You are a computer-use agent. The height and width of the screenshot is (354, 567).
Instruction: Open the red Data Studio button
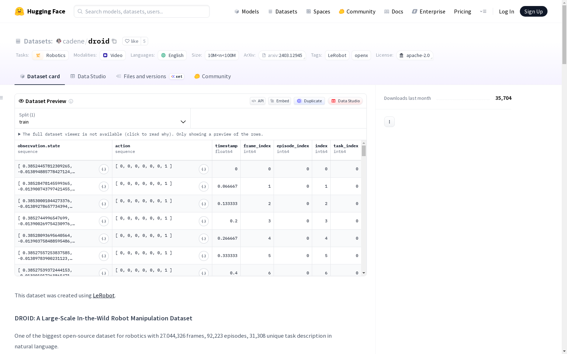(346, 101)
